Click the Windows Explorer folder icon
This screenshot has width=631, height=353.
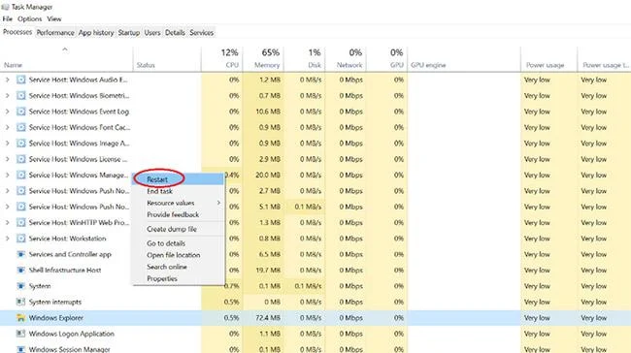click(21, 318)
